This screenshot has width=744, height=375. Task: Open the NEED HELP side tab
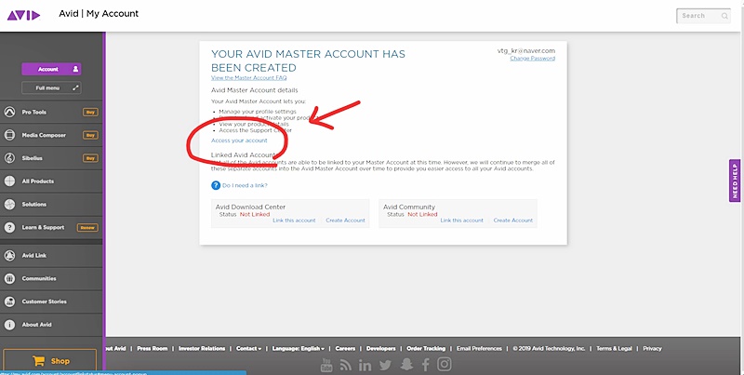point(735,181)
